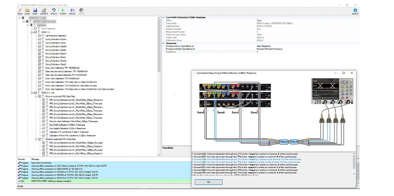Viewport: 394px width, 196px height.
Task: Toggle Eye Width Calibration 3 GBit/s checkbox
Action: pyautogui.click(x=44, y=125)
